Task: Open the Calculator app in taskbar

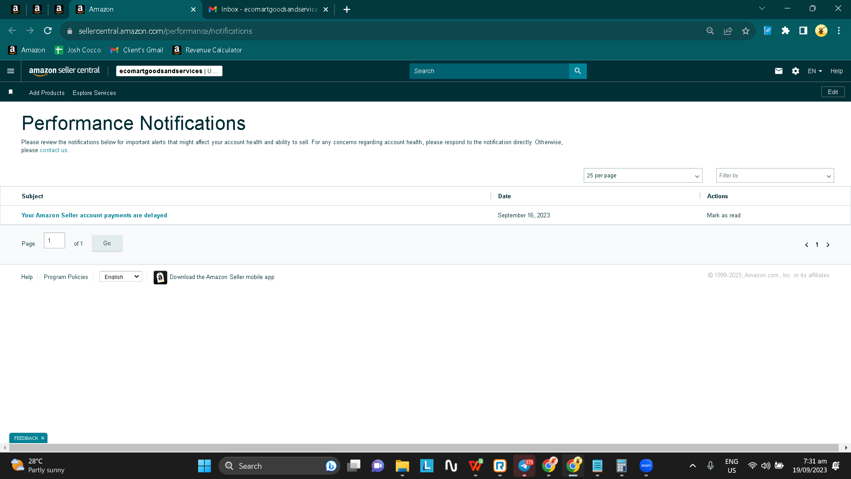Action: [x=621, y=466]
